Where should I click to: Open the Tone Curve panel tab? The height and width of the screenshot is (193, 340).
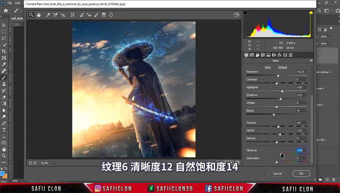[x=252, y=55]
